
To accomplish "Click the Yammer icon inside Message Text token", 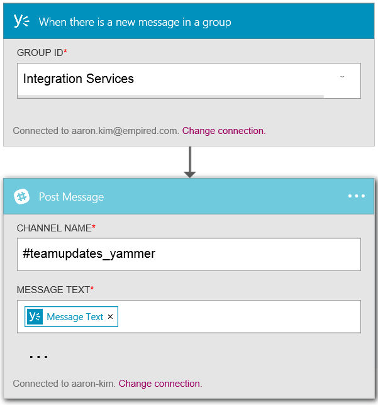I will pos(35,316).
